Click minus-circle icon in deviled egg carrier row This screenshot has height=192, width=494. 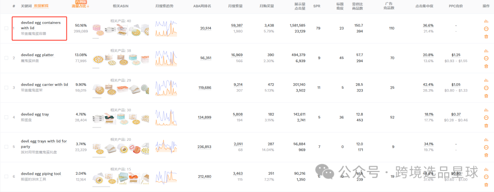(486, 88)
